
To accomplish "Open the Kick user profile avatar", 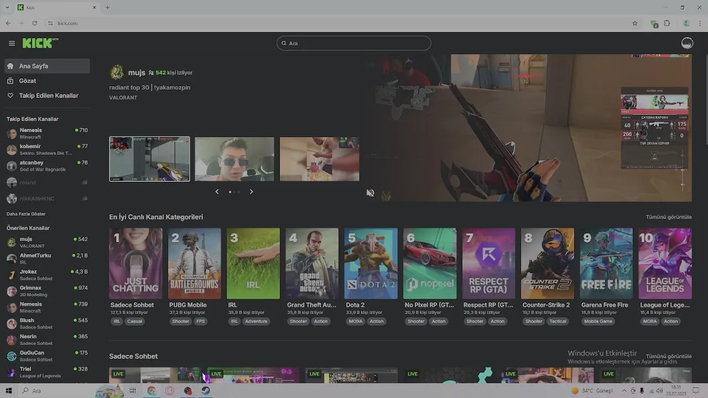I will tap(687, 43).
